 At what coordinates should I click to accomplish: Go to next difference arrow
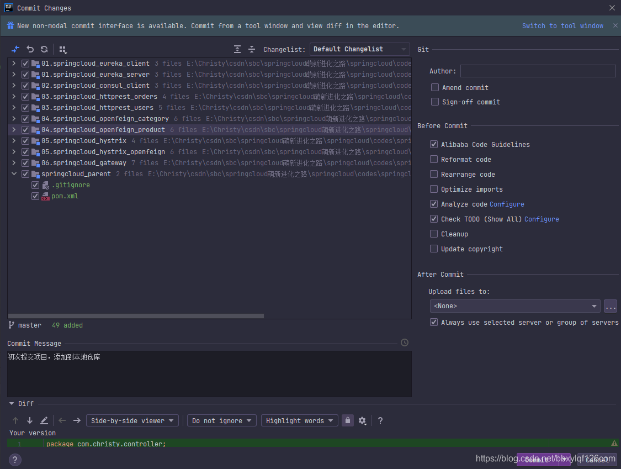tap(30, 420)
